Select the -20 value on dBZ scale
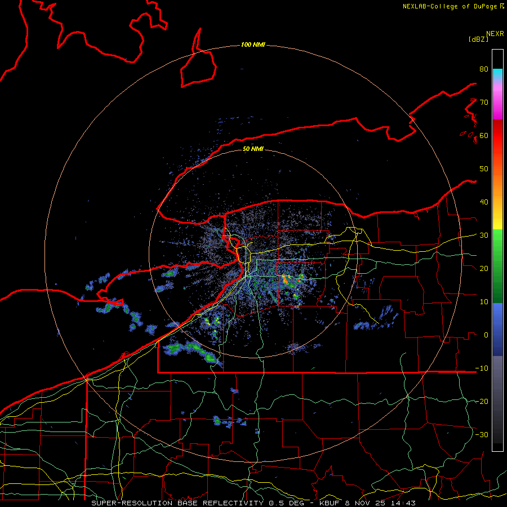This screenshot has width=507, height=507. [482, 402]
